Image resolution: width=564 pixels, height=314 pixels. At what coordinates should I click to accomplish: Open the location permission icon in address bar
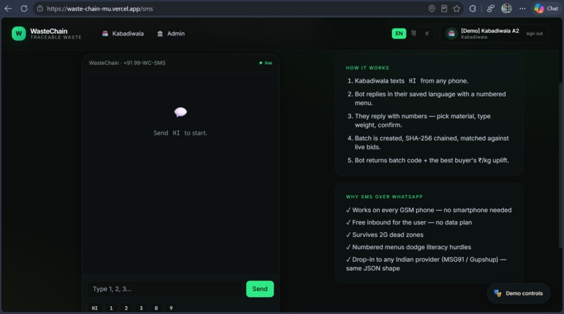[432, 8]
